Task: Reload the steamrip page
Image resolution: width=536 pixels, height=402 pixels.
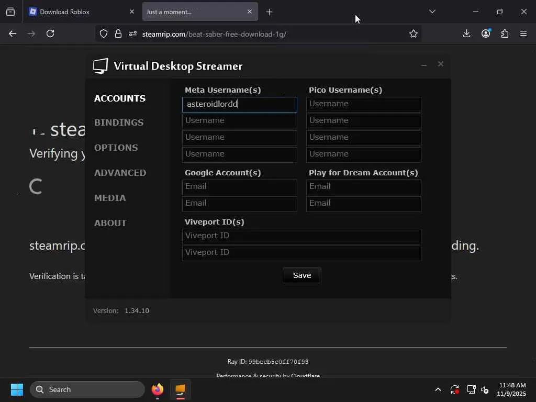Action: [x=50, y=33]
